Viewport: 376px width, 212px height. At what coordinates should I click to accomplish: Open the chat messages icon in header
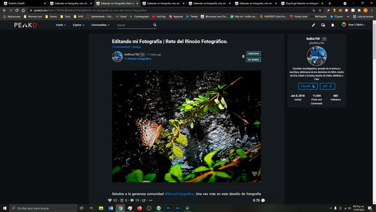click(323, 25)
